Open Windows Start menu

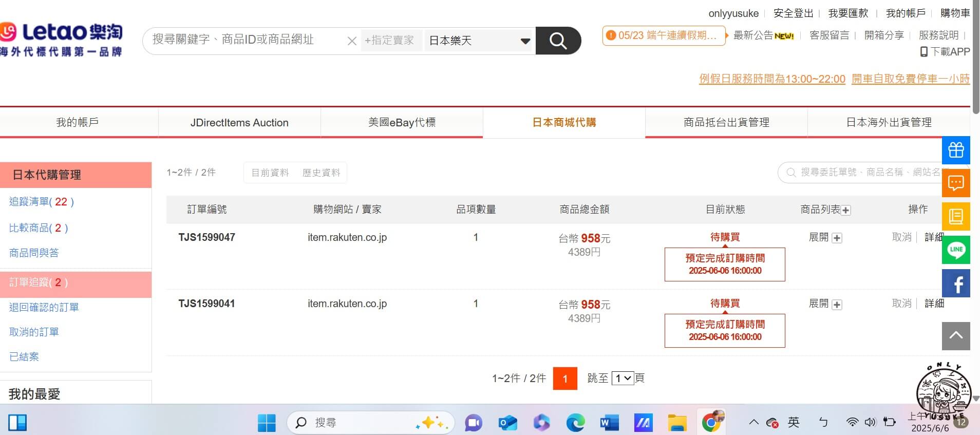pyautogui.click(x=266, y=423)
